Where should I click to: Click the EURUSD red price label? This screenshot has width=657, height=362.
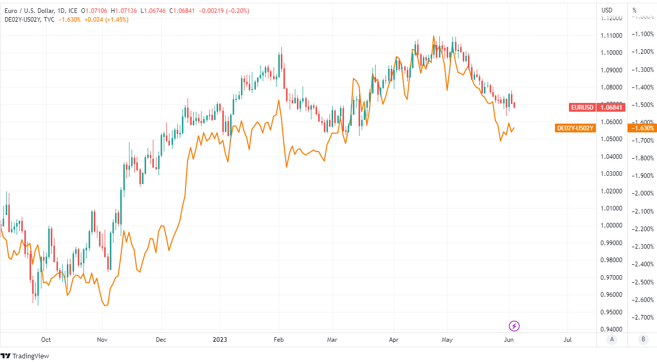[x=582, y=108]
